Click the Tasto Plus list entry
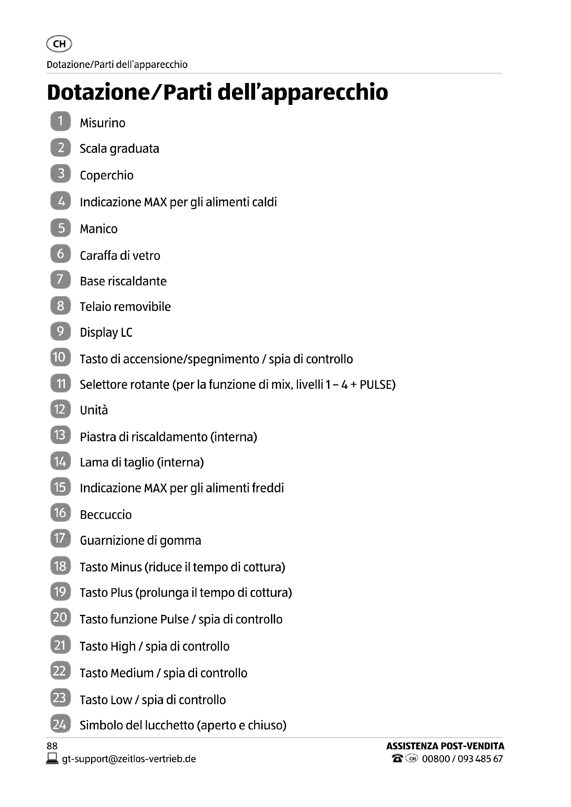This screenshot has height=807, width=571. coord(186,593)
